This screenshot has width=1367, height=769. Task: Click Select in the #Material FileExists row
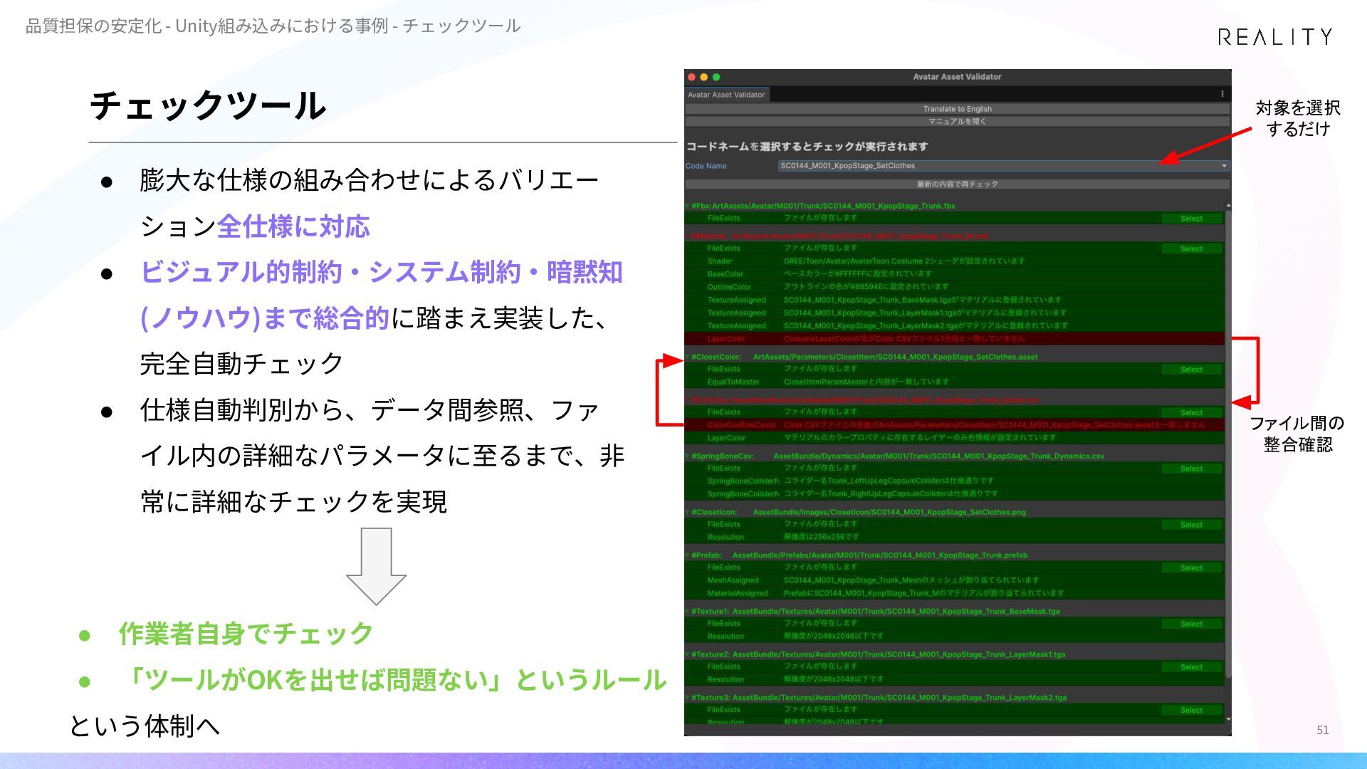(x=1191, y=249)
